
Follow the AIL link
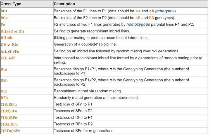[4, 51]
